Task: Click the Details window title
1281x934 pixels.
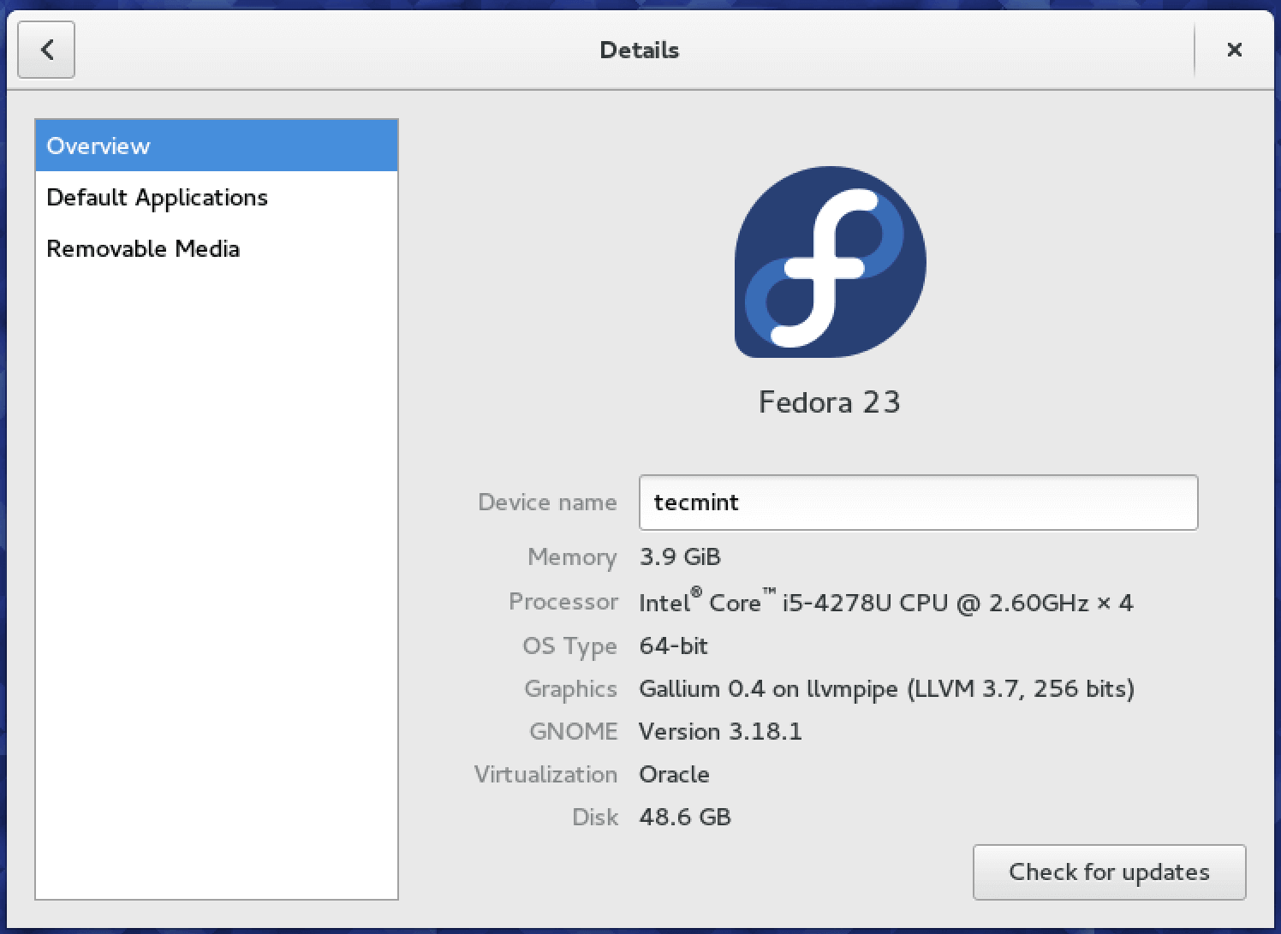Action: [x=639, y=50]
